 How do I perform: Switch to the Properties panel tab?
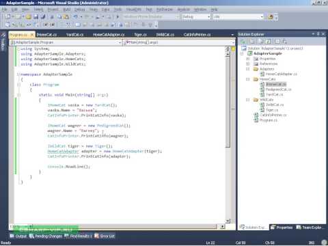(x=282, y=228)
